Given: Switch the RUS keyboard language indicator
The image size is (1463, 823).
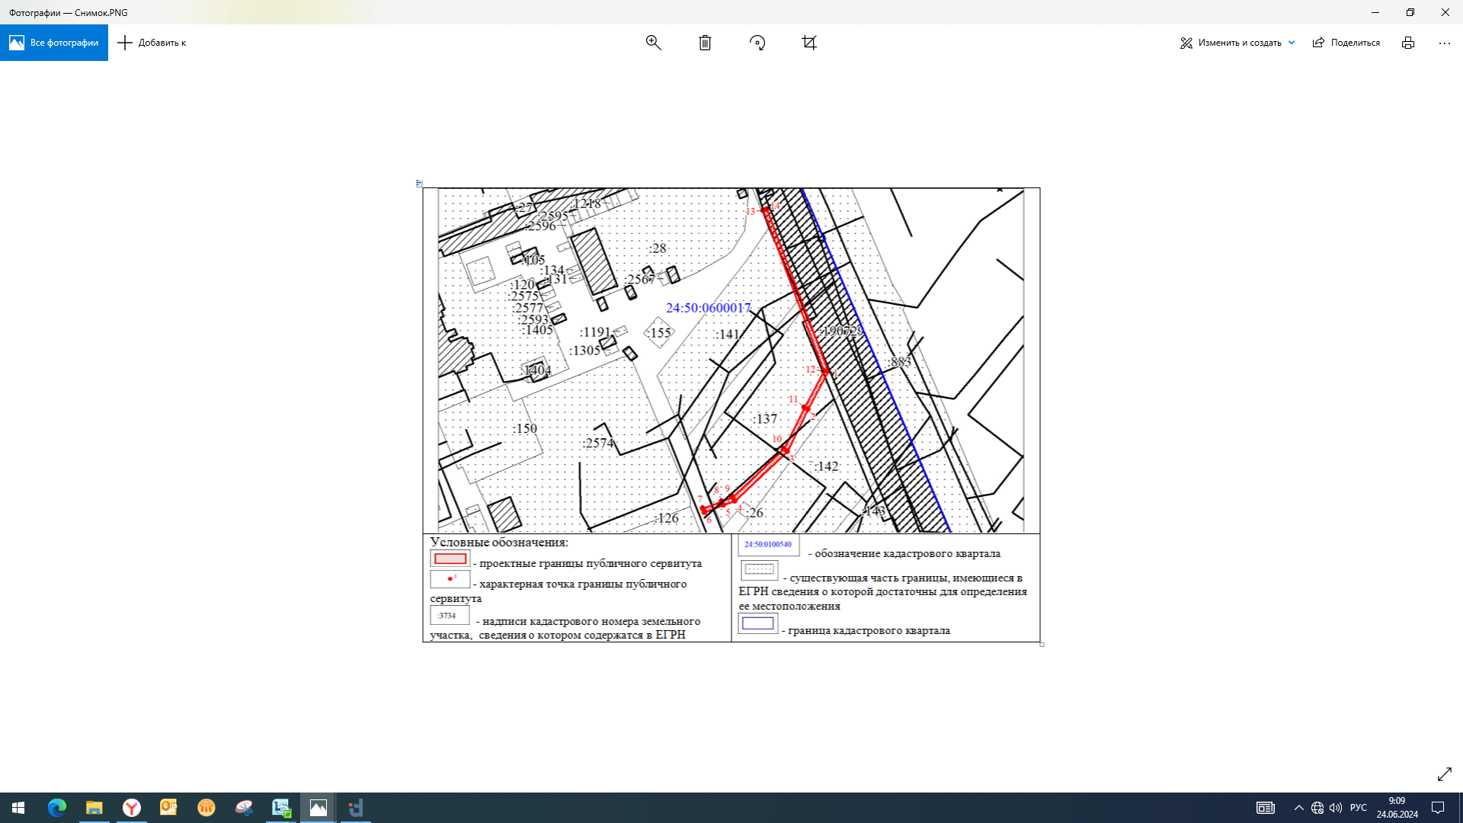Looking at the screenshot, I should (x=1358, y=808).
